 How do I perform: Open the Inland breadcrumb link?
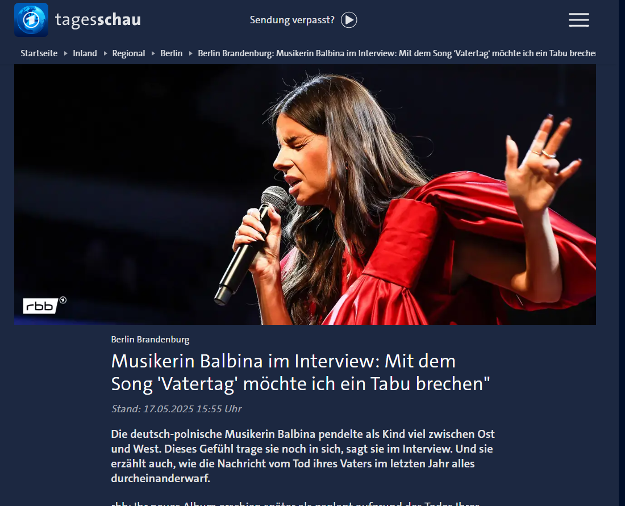[x=85, y=53]
